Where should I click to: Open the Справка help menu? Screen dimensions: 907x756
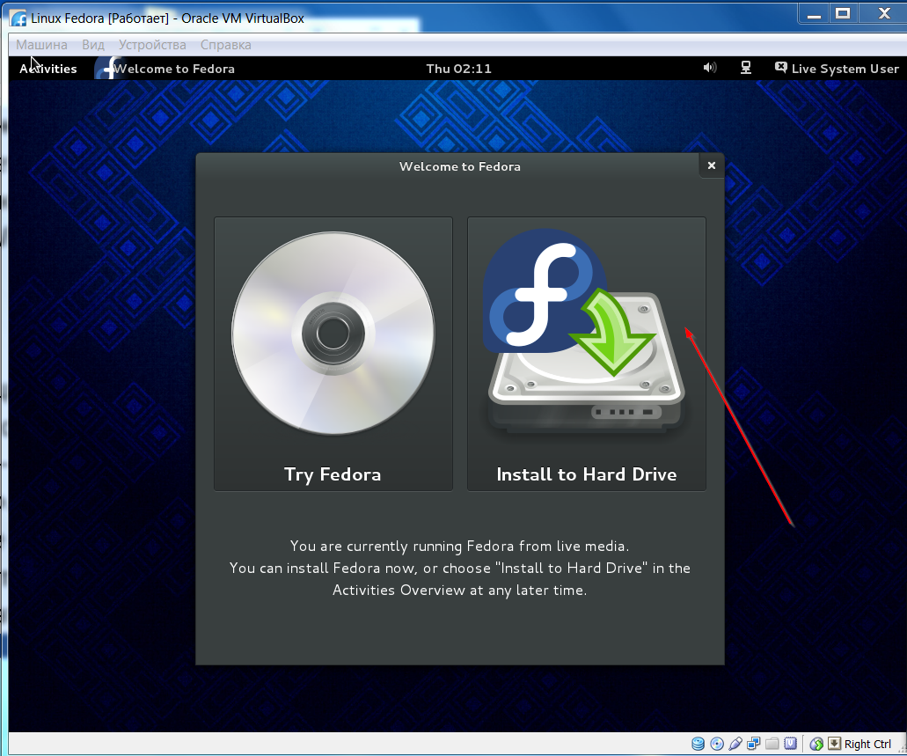pyautogui.click(x=225, y=45)
